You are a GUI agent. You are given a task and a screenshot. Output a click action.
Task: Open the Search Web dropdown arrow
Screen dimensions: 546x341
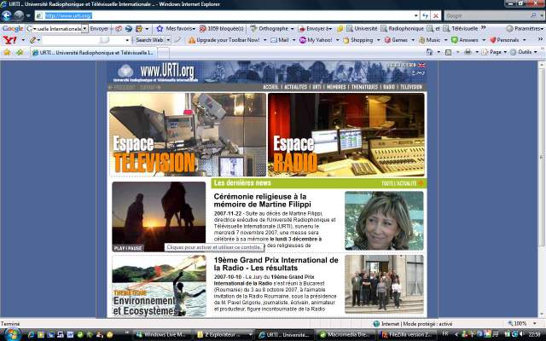(x=168, y=40)
